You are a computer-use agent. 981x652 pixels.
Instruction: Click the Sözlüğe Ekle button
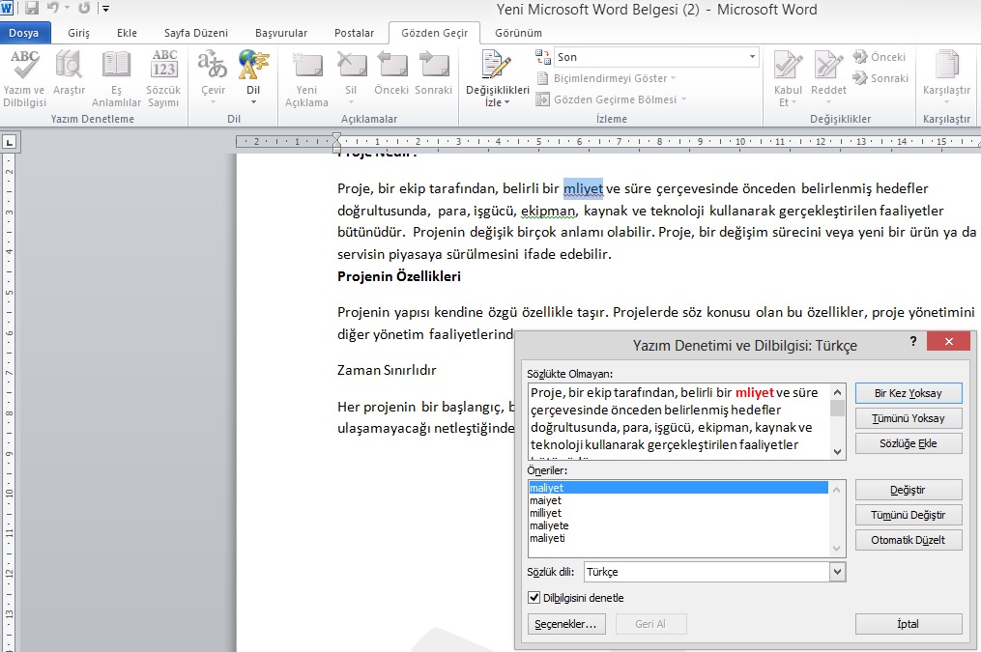[909, 443]
